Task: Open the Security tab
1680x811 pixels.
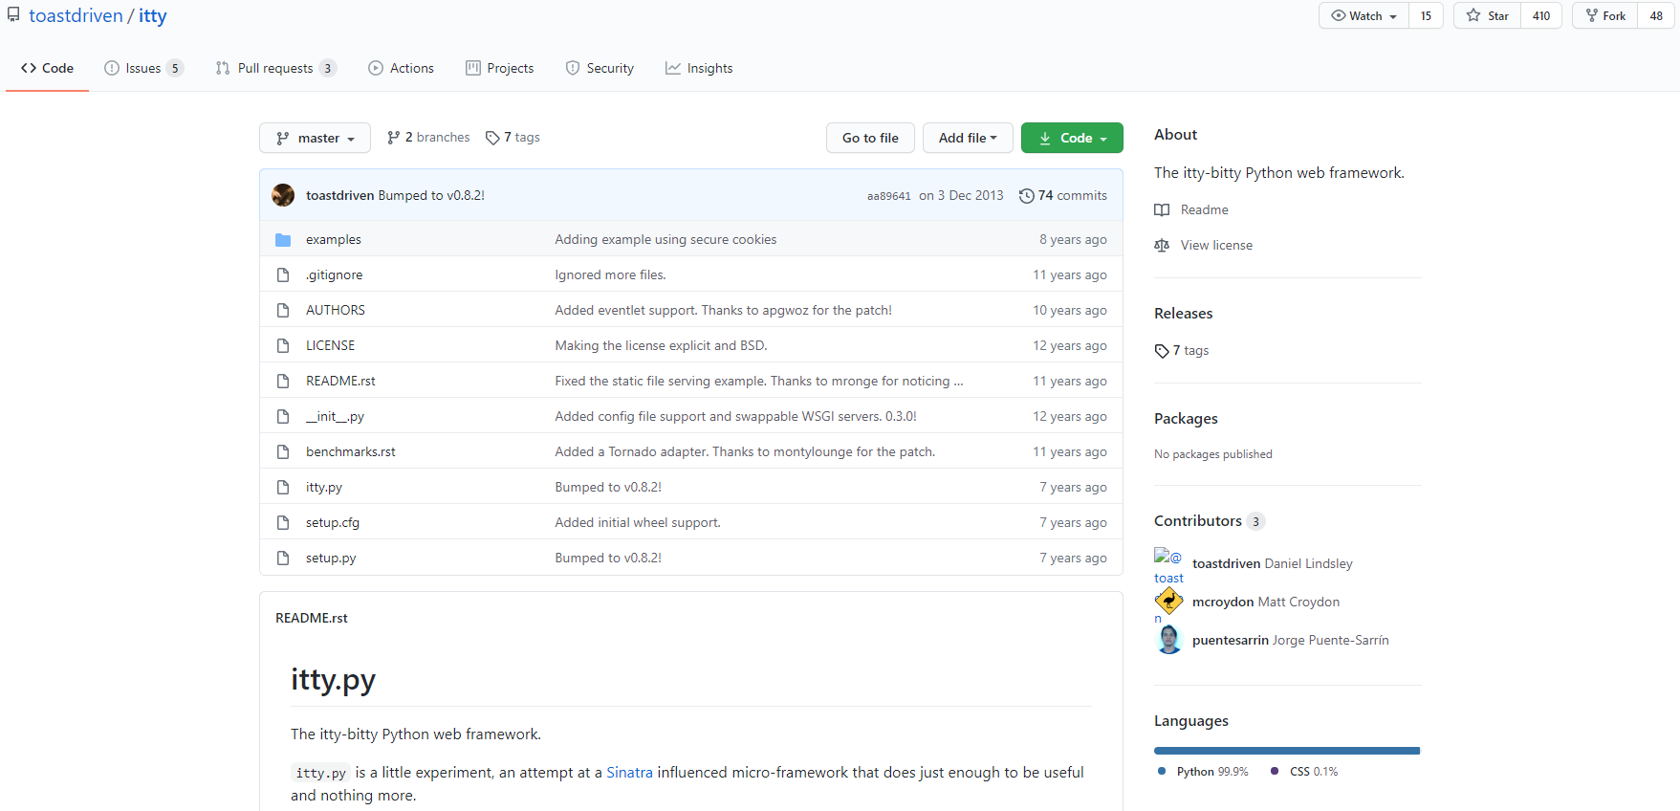Action: tap(600, 68)
